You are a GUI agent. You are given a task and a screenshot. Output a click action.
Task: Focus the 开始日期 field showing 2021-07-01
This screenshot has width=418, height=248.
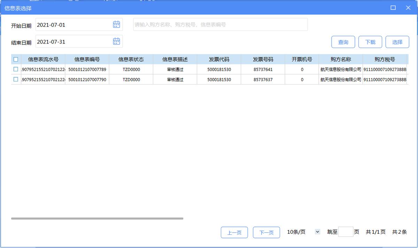click(x=79, y=25)
